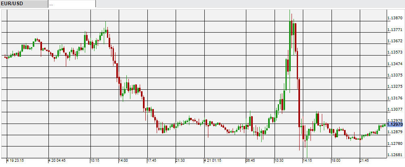Open the tab labeled with ellipsis
The image size is (405, 167).
coord(72,4)
